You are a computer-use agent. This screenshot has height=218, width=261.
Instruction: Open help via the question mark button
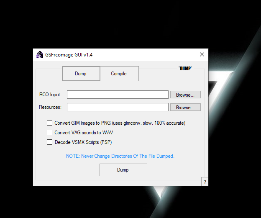tap(205, 182)
